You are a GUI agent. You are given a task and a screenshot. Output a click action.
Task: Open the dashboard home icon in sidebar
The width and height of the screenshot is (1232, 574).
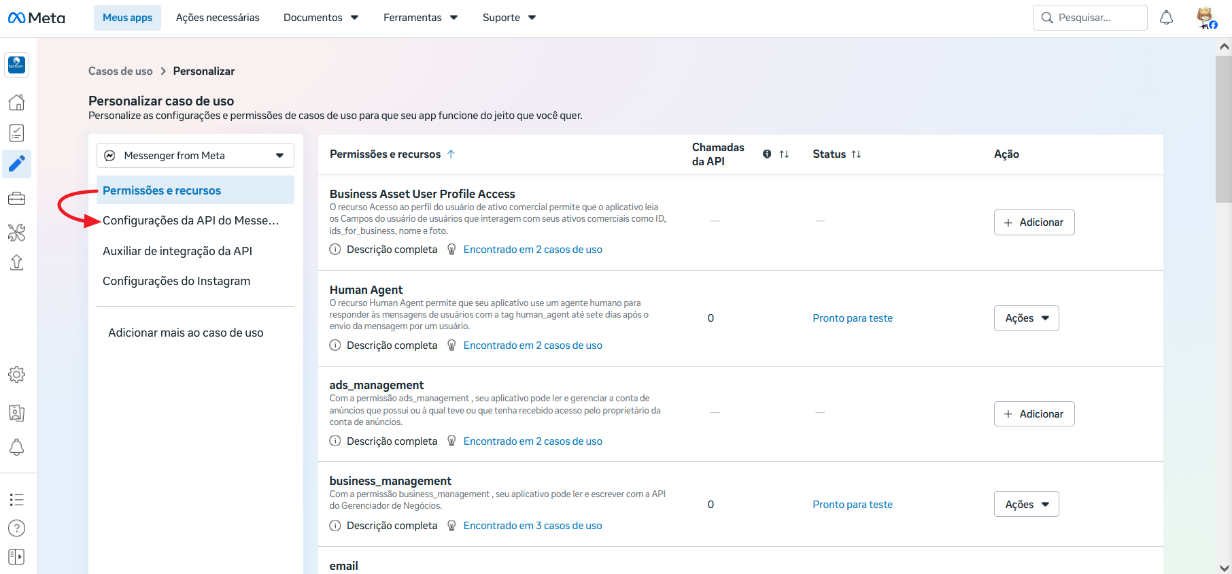point(17,103)
